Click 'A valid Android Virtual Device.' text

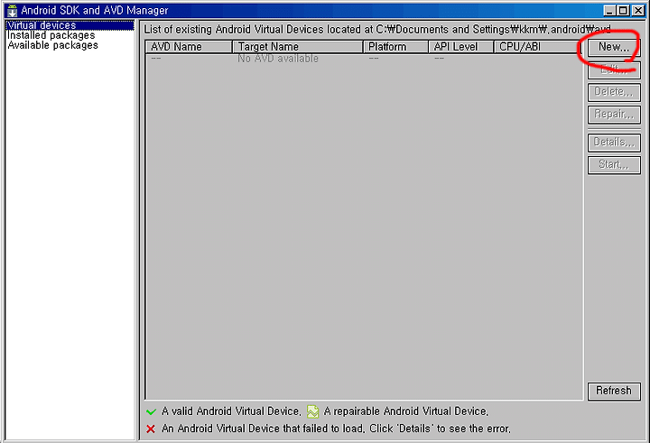pyautogui.click(x=231, y=411)
